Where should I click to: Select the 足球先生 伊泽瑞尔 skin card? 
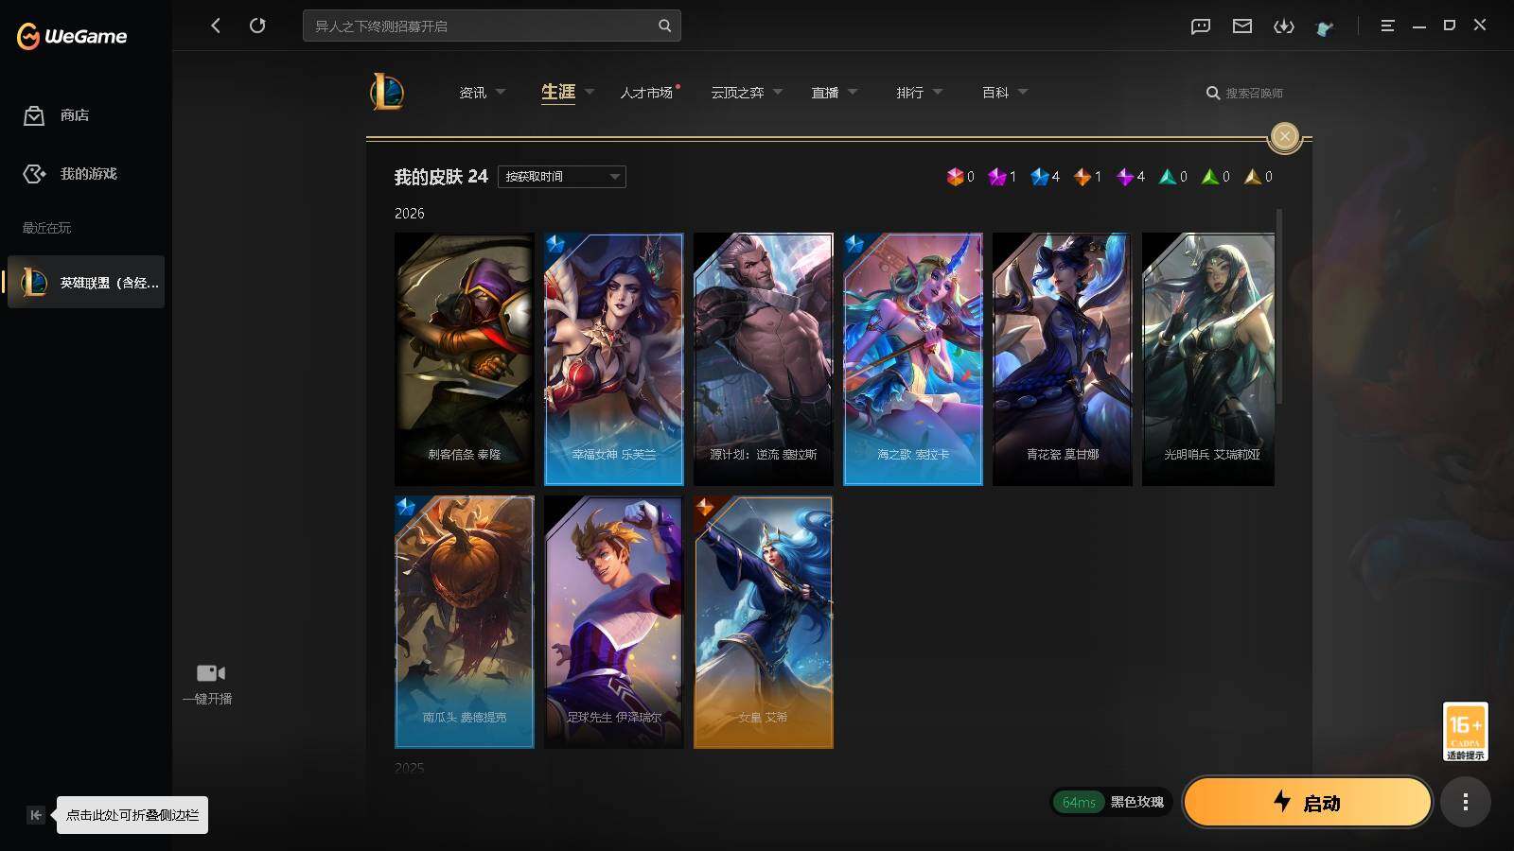pyautogui.click(x=613, y=622)
